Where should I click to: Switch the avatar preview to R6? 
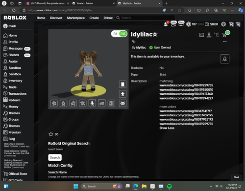pos(115,34)
